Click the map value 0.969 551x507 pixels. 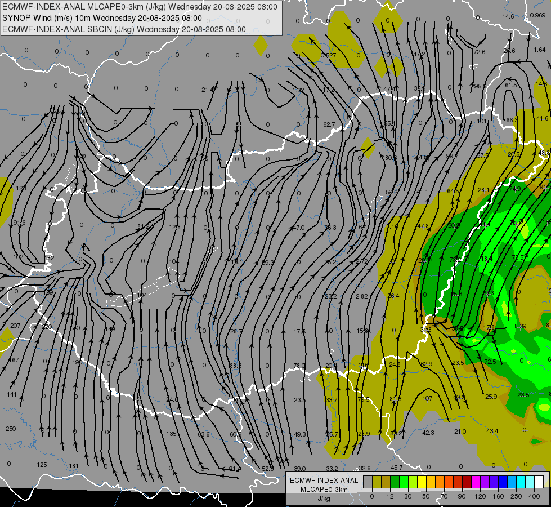point(537,15)
